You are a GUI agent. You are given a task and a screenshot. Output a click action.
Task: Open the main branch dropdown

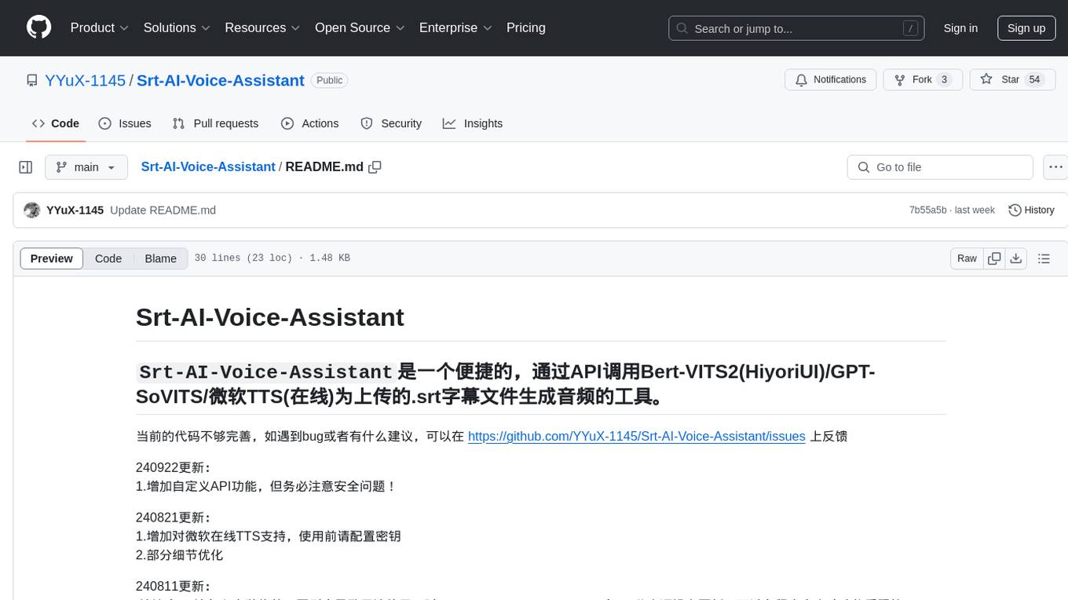(x=86, y=167)
